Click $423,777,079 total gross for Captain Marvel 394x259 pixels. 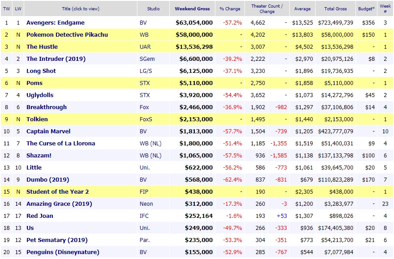point(335,131)
